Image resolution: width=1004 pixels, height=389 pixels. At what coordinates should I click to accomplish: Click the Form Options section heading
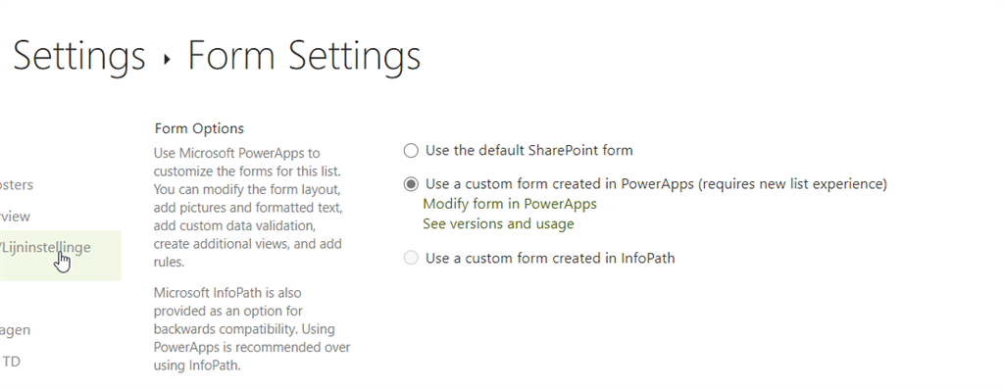[199, 128]
